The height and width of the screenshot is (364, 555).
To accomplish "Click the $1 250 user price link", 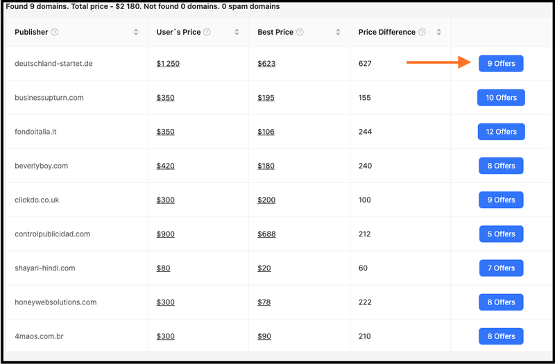I will (x=168, y=64).
